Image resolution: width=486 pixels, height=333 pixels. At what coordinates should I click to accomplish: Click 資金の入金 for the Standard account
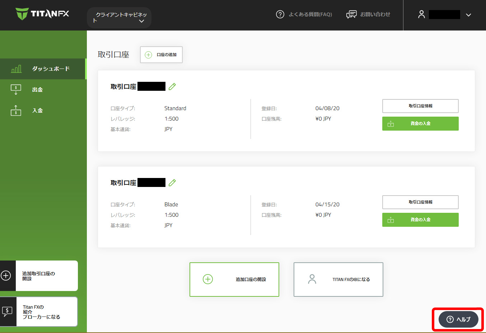click(420, 123)
